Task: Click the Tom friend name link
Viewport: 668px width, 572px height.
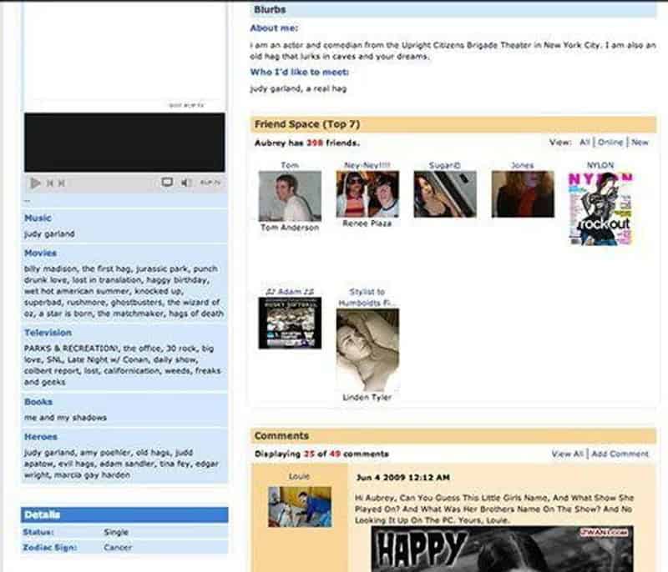Action: pyautogui.click(x=290, y=165)
